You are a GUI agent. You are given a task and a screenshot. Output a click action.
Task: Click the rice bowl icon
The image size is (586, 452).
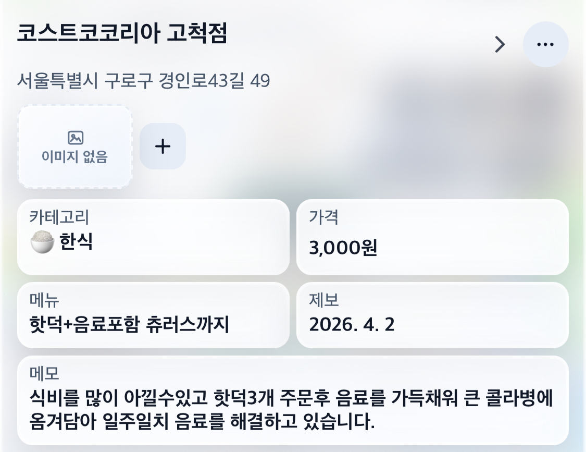(43, 242)
